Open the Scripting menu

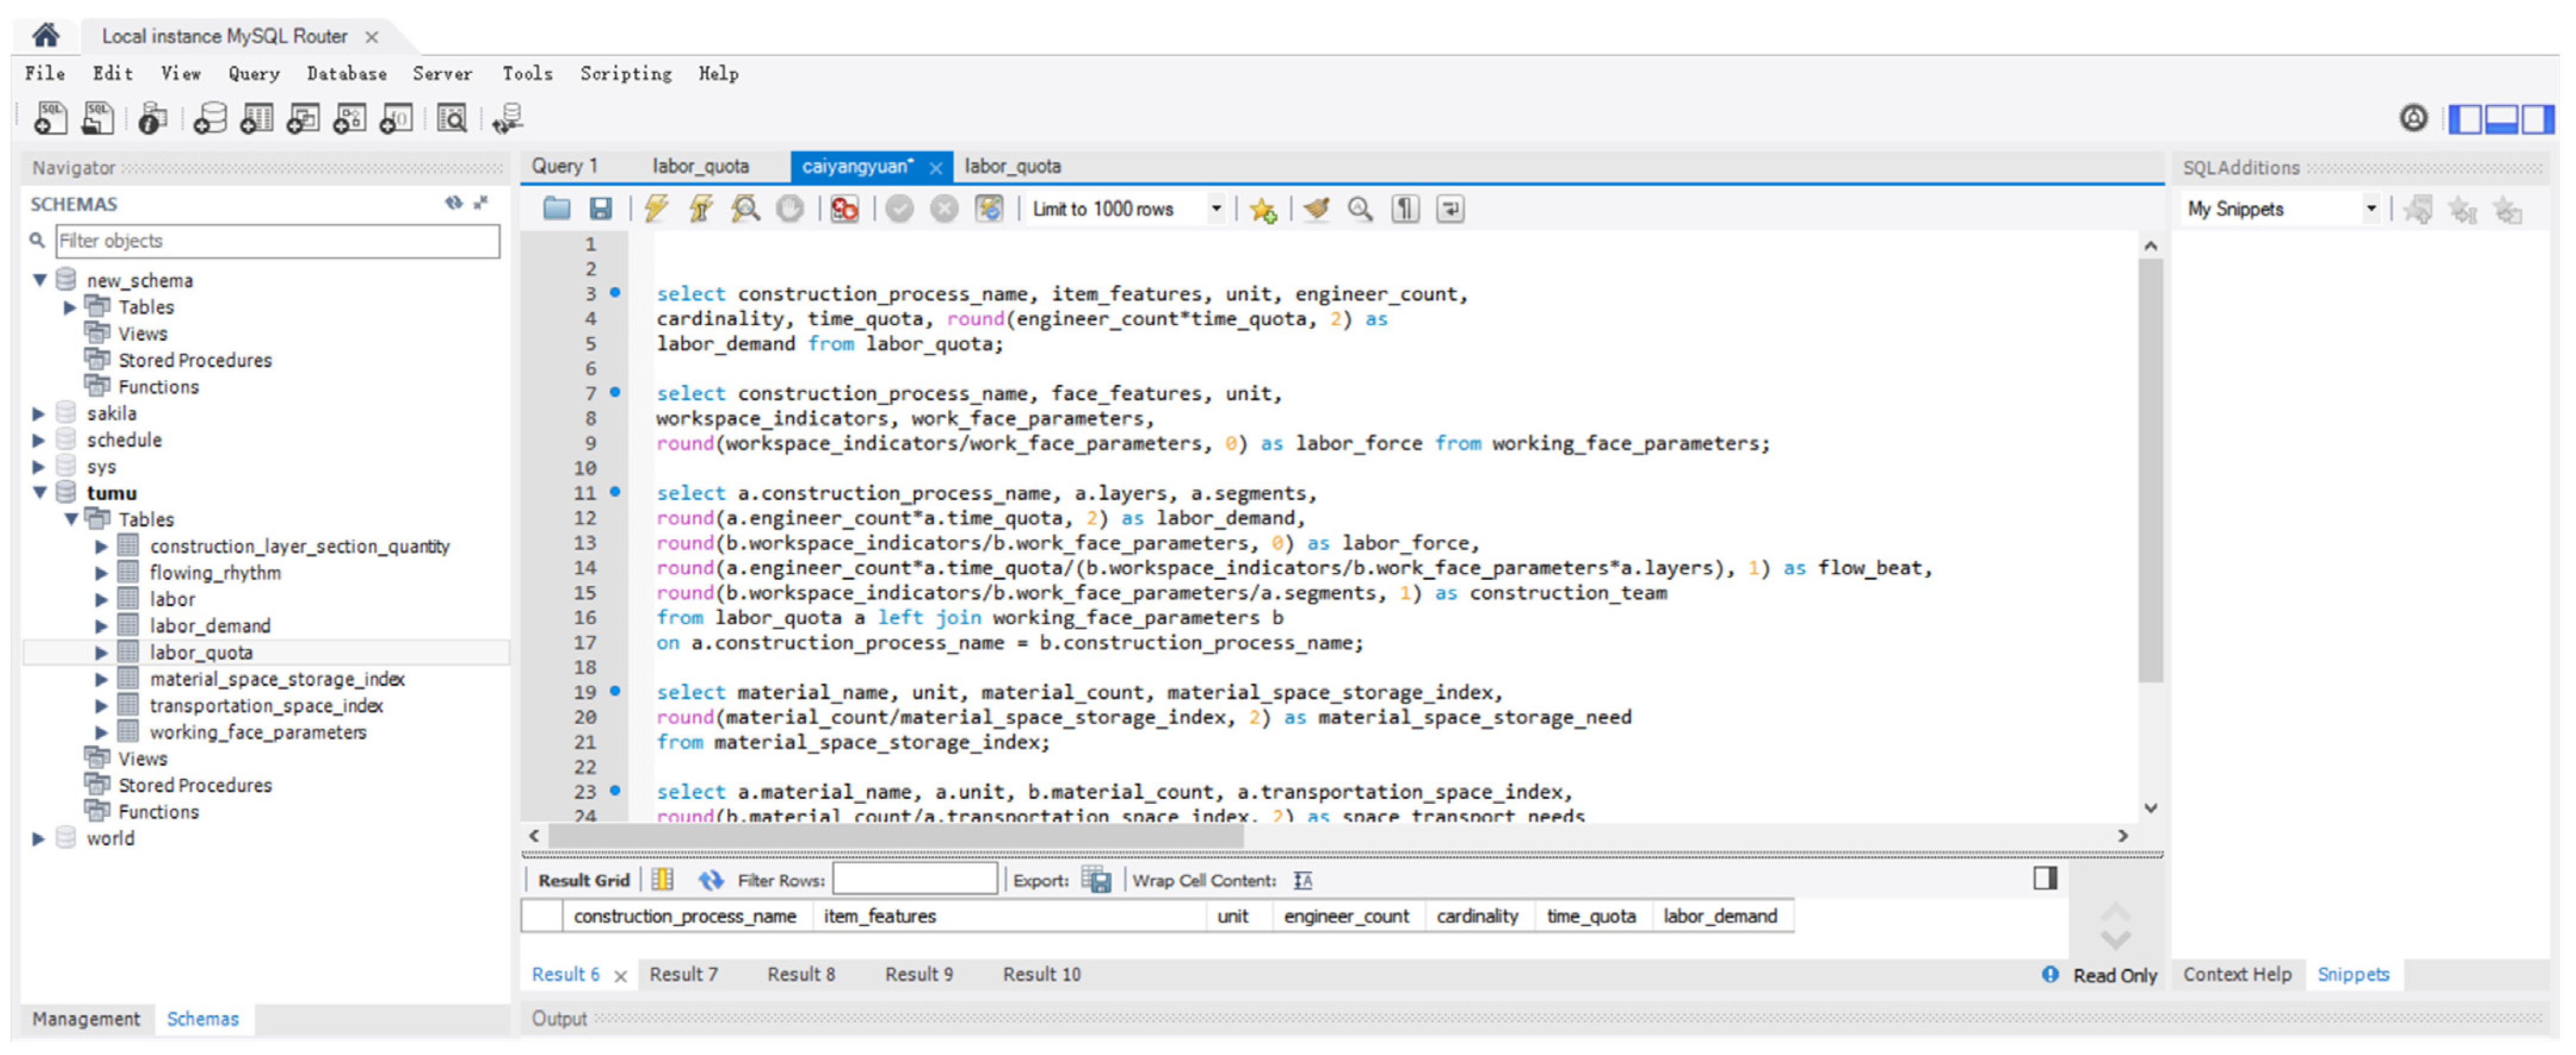[x=626, y=74]
